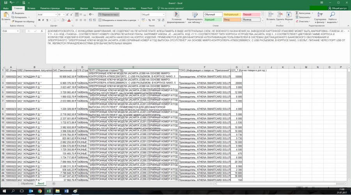
Task: Open Найти и выделить magnifier
Action: [x=332, y=18]
